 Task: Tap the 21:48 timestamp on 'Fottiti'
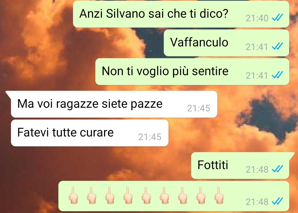pyautogui.click(x=257, y=169)
